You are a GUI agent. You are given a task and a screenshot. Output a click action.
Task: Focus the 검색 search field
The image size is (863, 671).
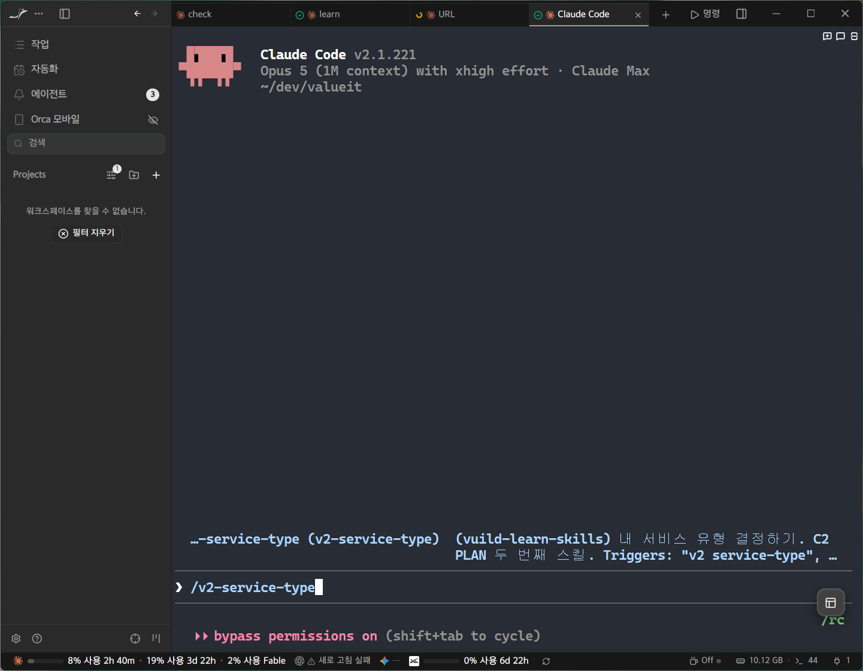coord(86,144)
